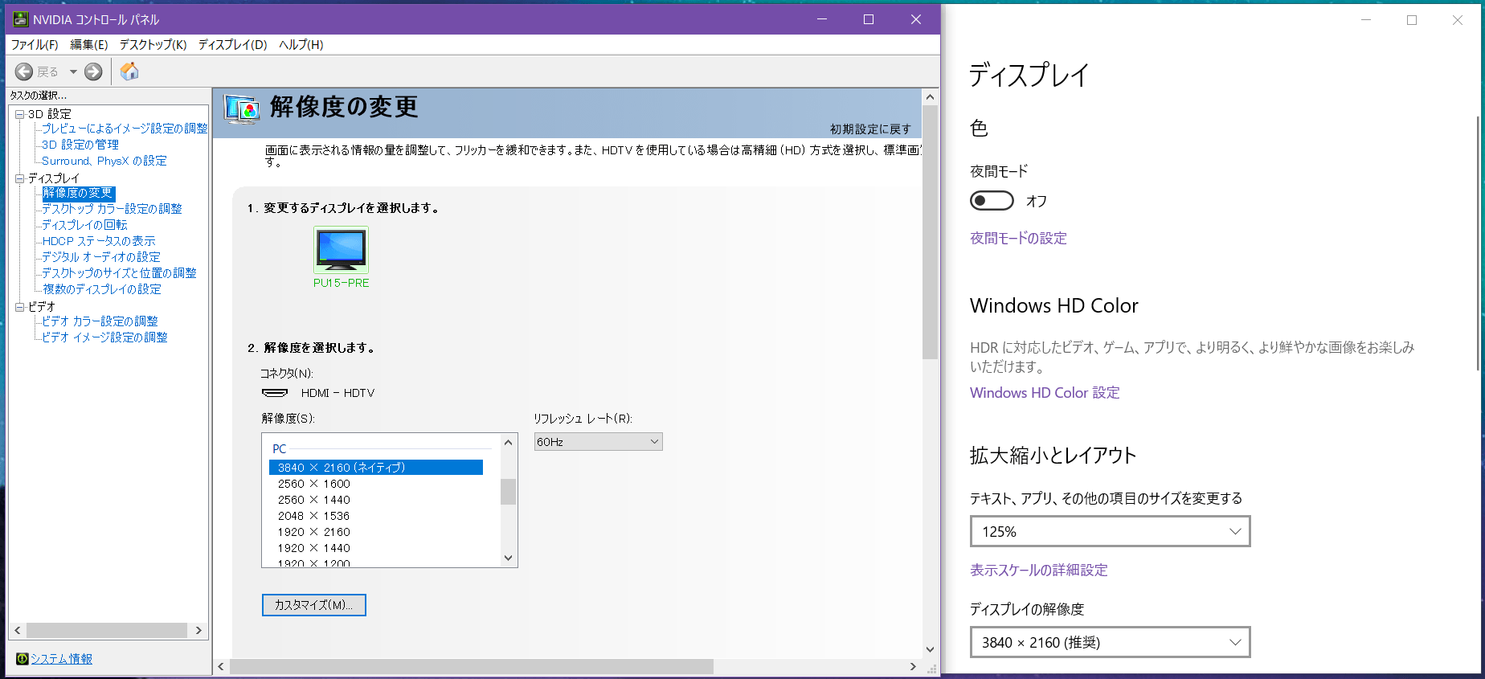Viewport: 1485px width, 679px height.
Task: Open デスクトップのサイズと位置の調整 page
Action: [119, 273]
